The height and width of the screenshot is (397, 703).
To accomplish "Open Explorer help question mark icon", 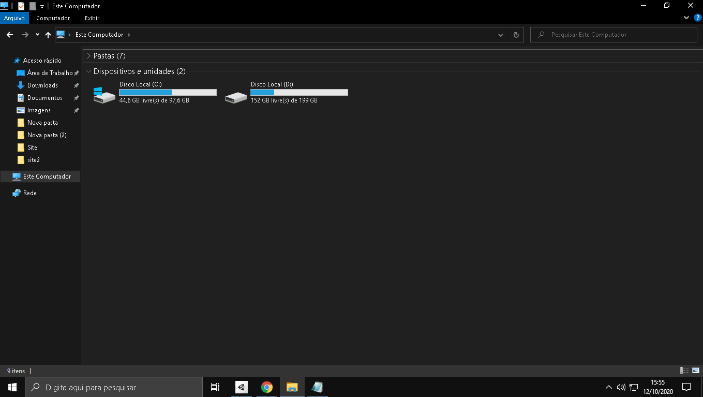I will (697, 18).
